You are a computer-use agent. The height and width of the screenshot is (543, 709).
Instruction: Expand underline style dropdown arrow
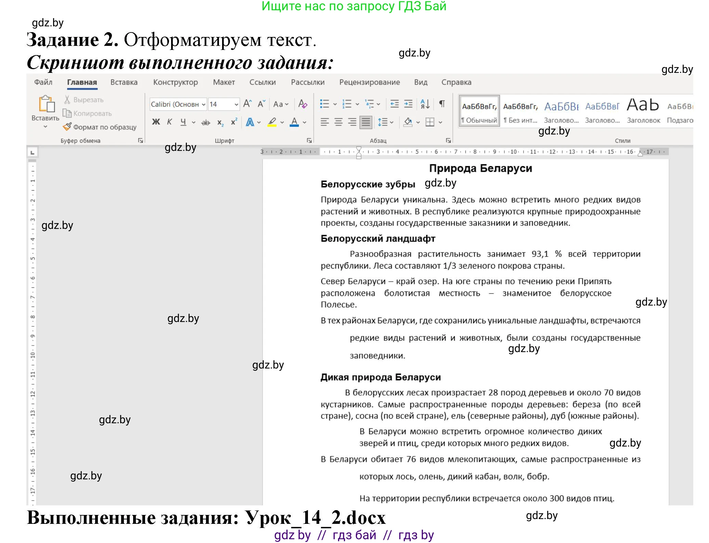tap(194, 122)
